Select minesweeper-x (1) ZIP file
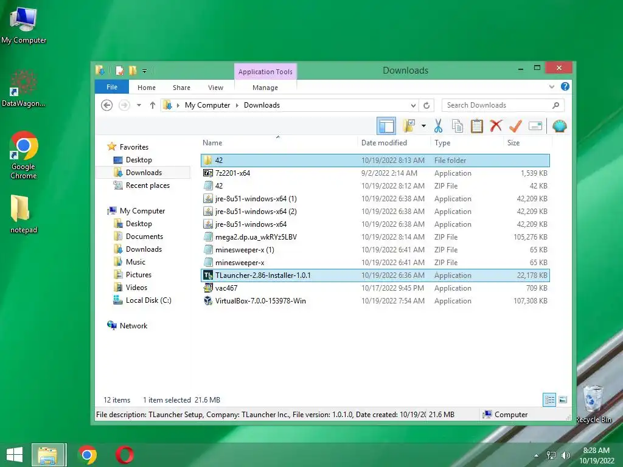The image size is (623, 467). 375,250
